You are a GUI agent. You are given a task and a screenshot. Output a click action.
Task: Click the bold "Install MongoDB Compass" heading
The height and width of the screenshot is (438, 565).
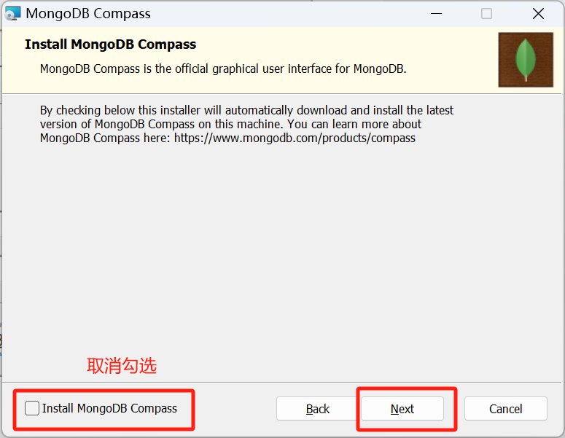coord(110,44)
